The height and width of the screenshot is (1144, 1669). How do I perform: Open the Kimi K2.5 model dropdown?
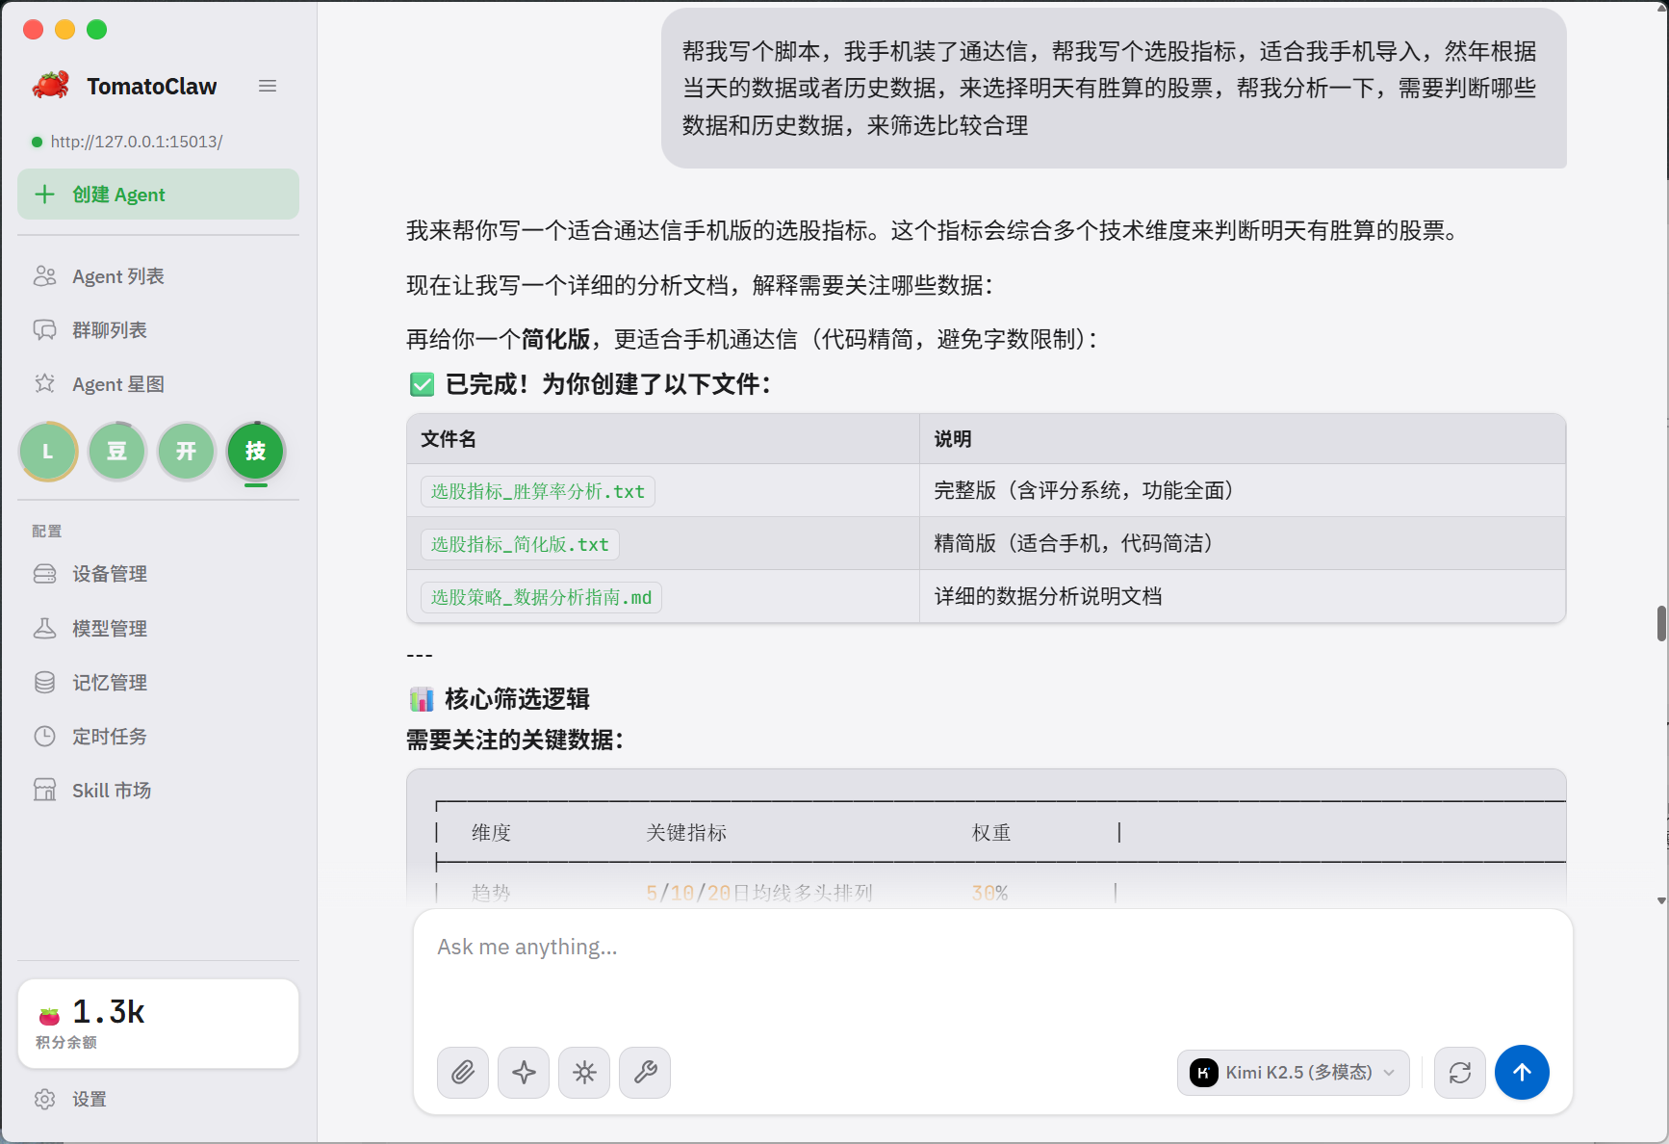[x=1294, y=1073]
